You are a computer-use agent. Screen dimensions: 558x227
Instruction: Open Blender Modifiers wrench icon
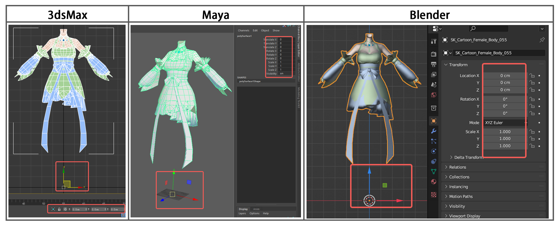click(434, 131)
